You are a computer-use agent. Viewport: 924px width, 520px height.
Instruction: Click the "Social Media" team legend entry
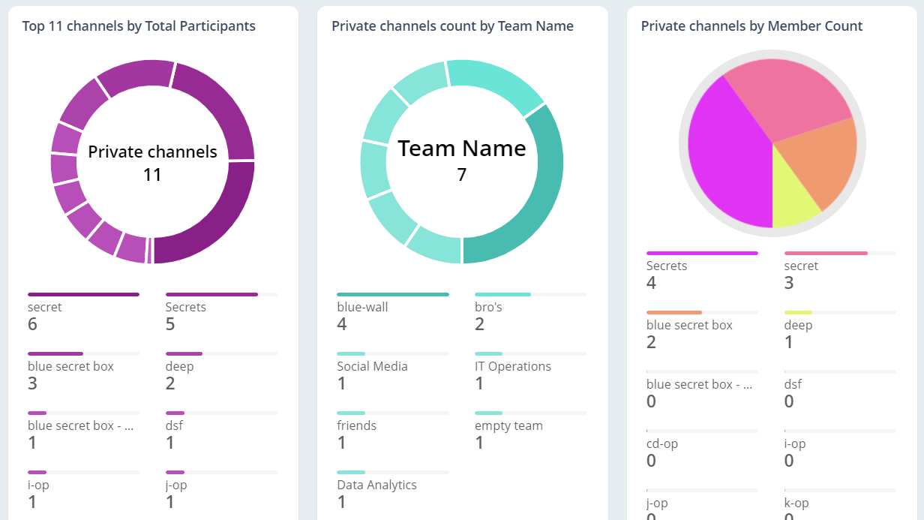coord(373,366)
